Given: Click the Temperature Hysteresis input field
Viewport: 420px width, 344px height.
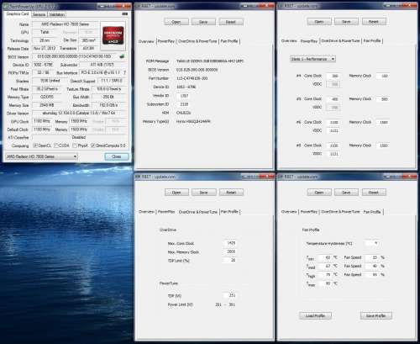Looking at the screenshot, I should pos(373,243).
